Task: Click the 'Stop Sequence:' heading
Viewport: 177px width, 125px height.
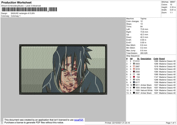Action: 133,56
